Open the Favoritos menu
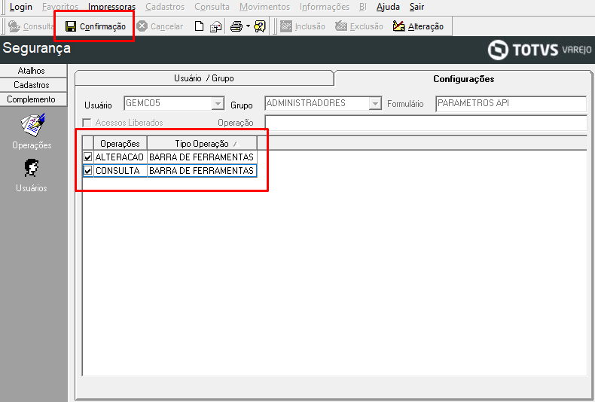Screen dimensions: 595x402 pyautogui.click(x=60, y=7)
